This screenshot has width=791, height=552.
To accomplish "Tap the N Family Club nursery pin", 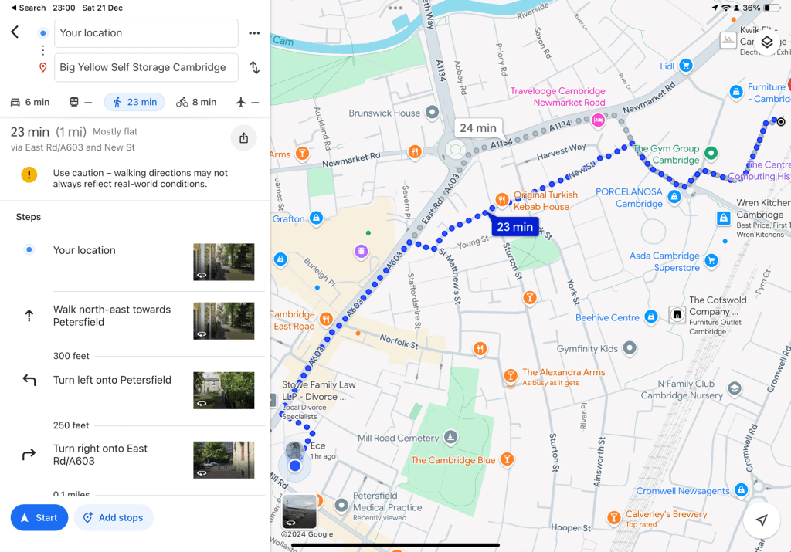I will tap(735, 388).
